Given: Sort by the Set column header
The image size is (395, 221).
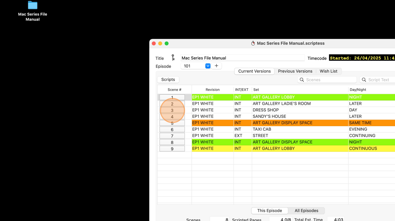Looking at the screenshot, I should tap(300, 90).
